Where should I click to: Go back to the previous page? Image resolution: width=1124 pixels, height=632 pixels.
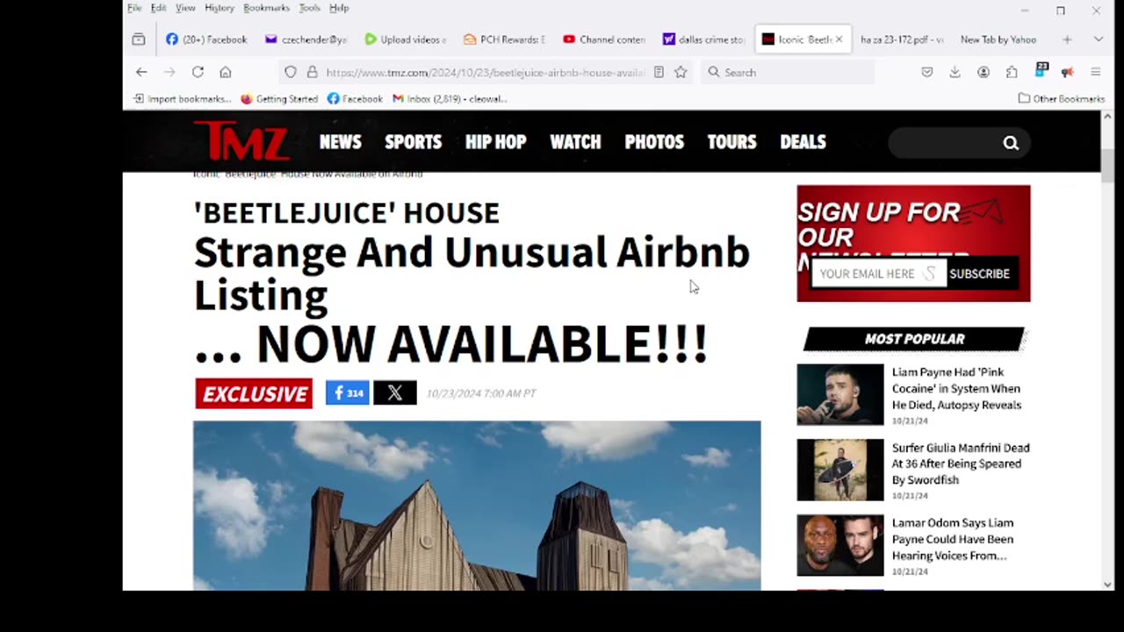(141, 72)
